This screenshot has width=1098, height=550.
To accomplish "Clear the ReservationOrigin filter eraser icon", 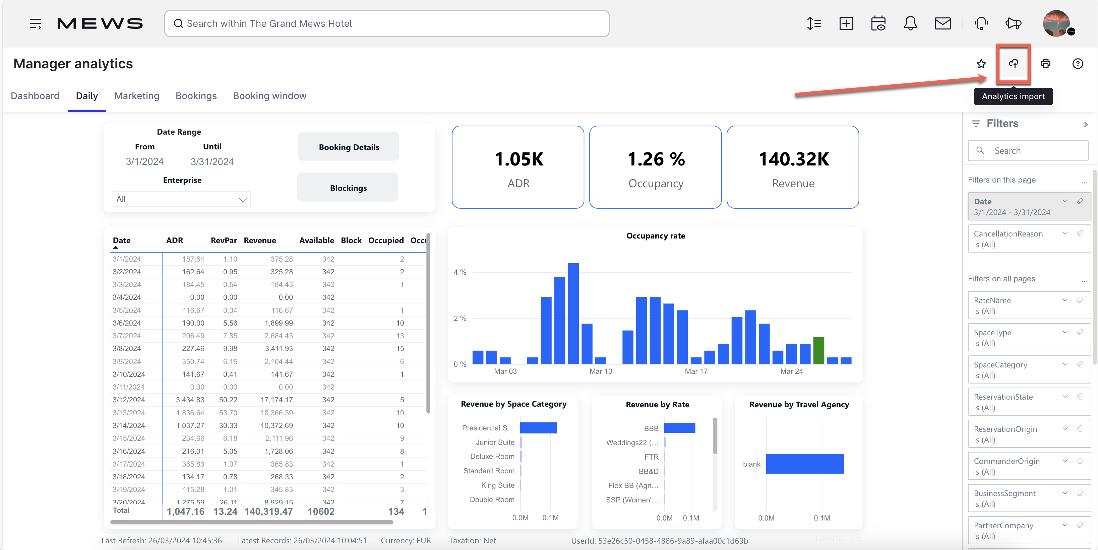I will [x=1080, y=429].
